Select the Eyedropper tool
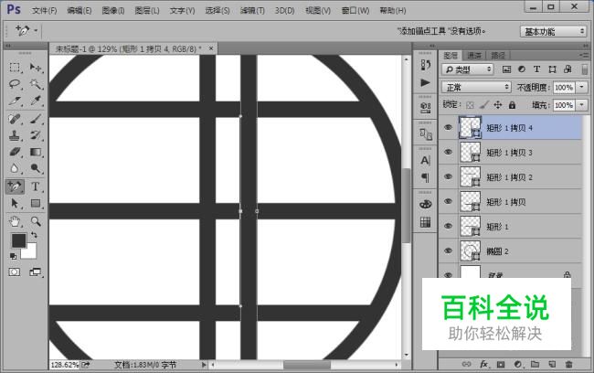Image resolution: width=594 pixels, height=373 pixels. pyautogui.click(x=36, y=101)
